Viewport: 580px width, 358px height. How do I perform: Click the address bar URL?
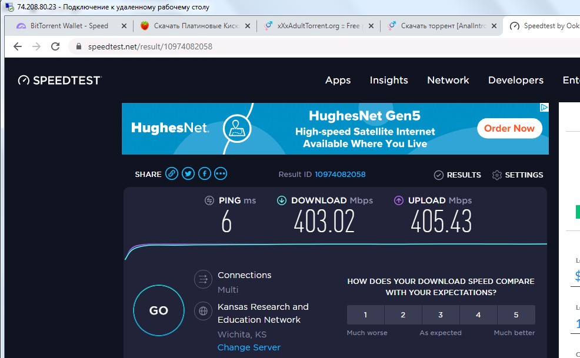150,46
